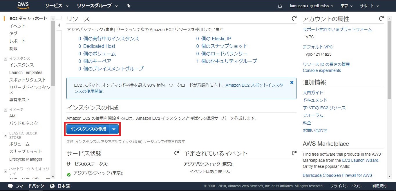Refresh the アカウントの属性 panel
Viewport: 396px width, 191px height.
click(x=381, y=19)
